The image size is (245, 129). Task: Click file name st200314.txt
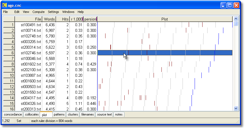pos(31,47)
